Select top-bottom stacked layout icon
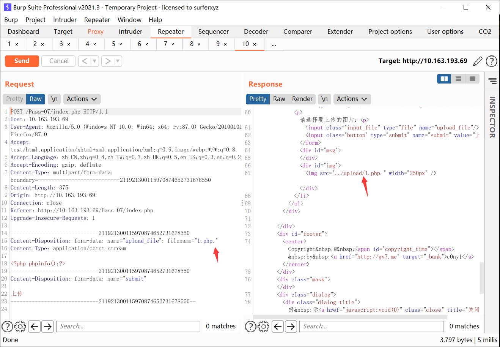 coord(458,79)
